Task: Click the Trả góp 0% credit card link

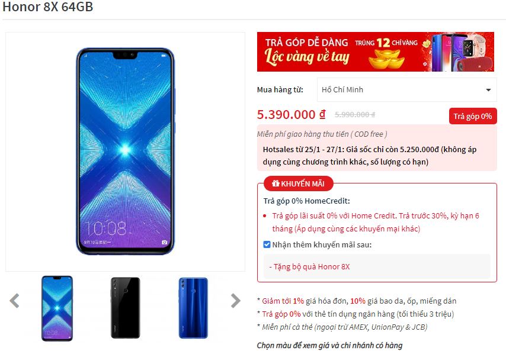Action: click(281, 314)
